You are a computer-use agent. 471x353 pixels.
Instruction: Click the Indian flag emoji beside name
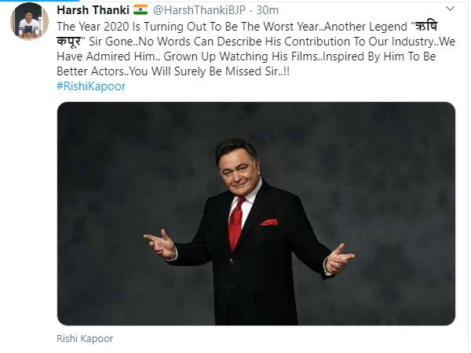tap(141, 10)
